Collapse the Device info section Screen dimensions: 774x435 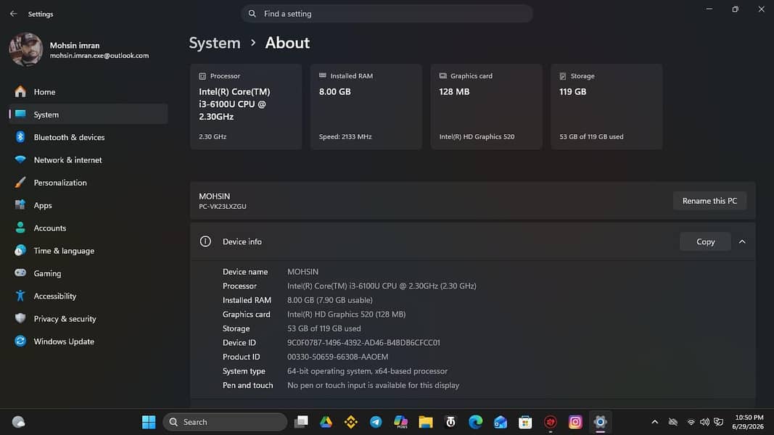(742, 241)
